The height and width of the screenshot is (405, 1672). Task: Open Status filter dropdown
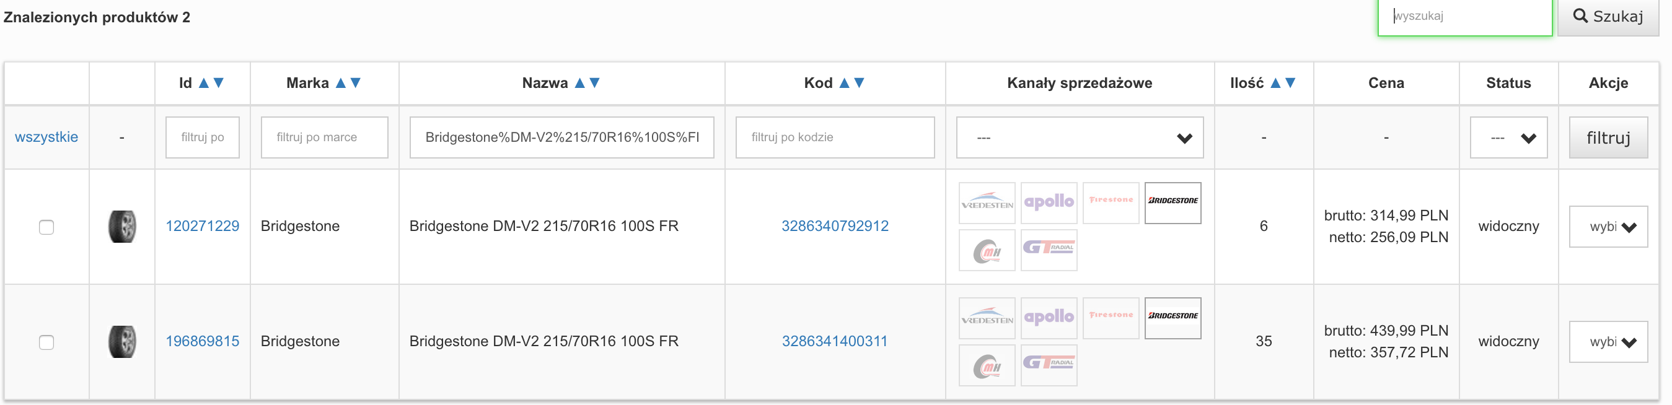tap(1508, 137)
